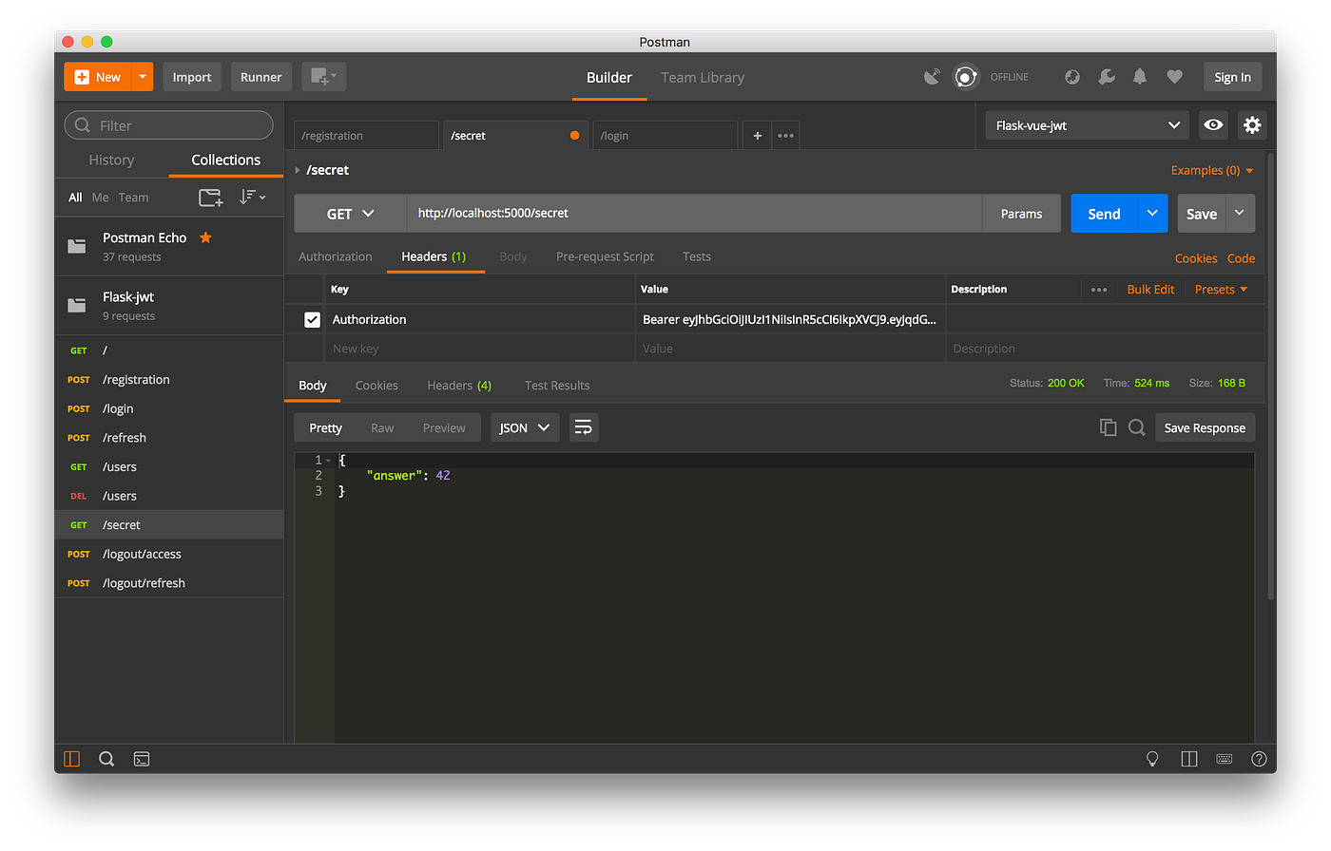Open keyboard shortcuts icon
This screenshot has height=851, width=1331.
click(x=1225, y=759)
